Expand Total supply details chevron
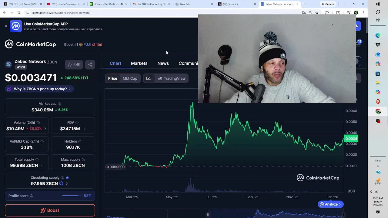 click(x=41, y=166)
